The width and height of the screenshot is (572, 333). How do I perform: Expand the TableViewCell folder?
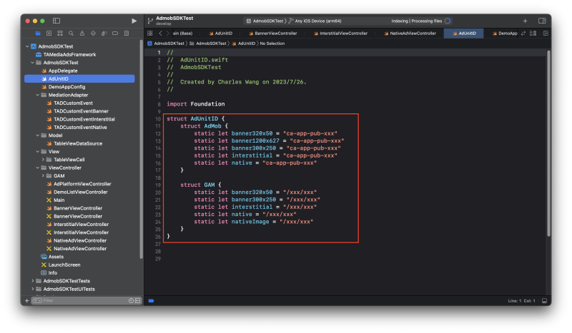click(x=43, y=160)
